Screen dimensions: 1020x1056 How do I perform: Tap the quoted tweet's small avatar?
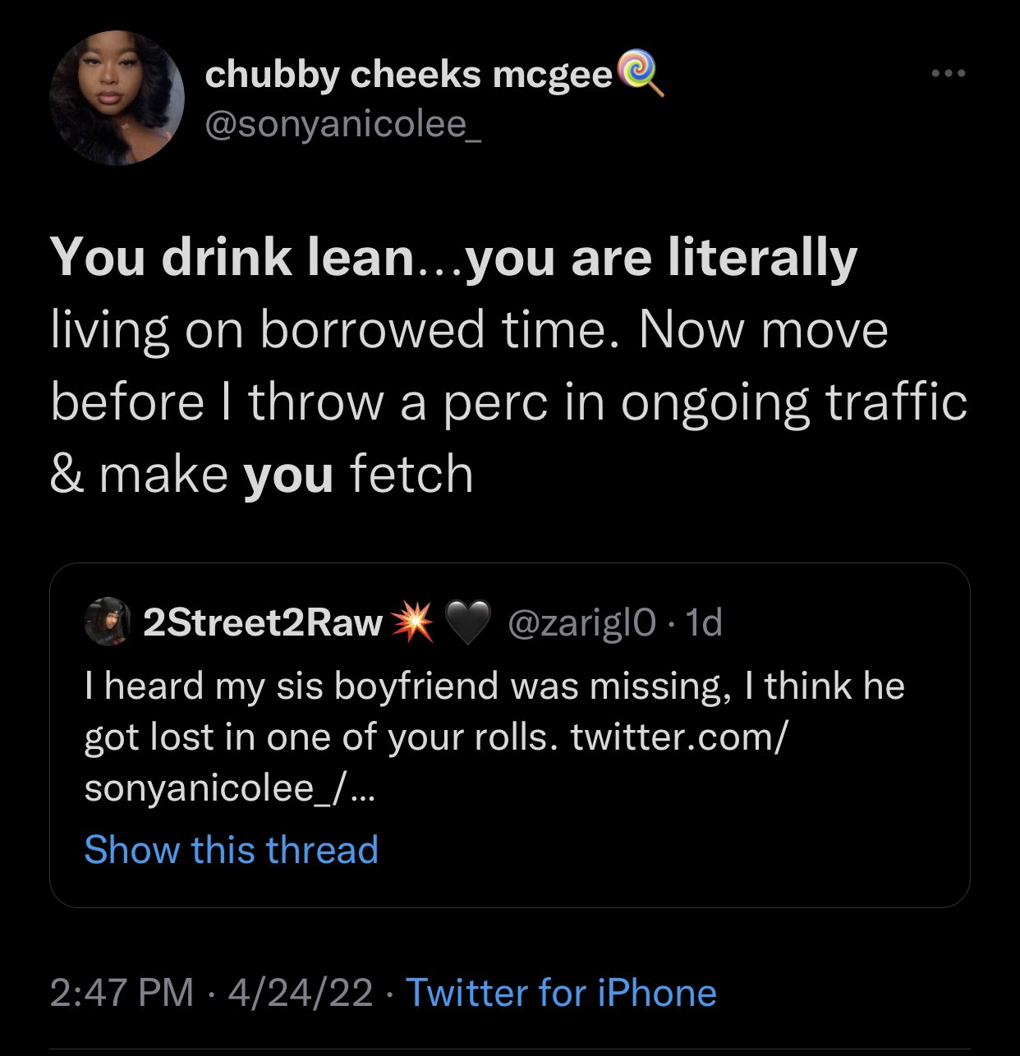pyautogui.click(x=108, y=623)
